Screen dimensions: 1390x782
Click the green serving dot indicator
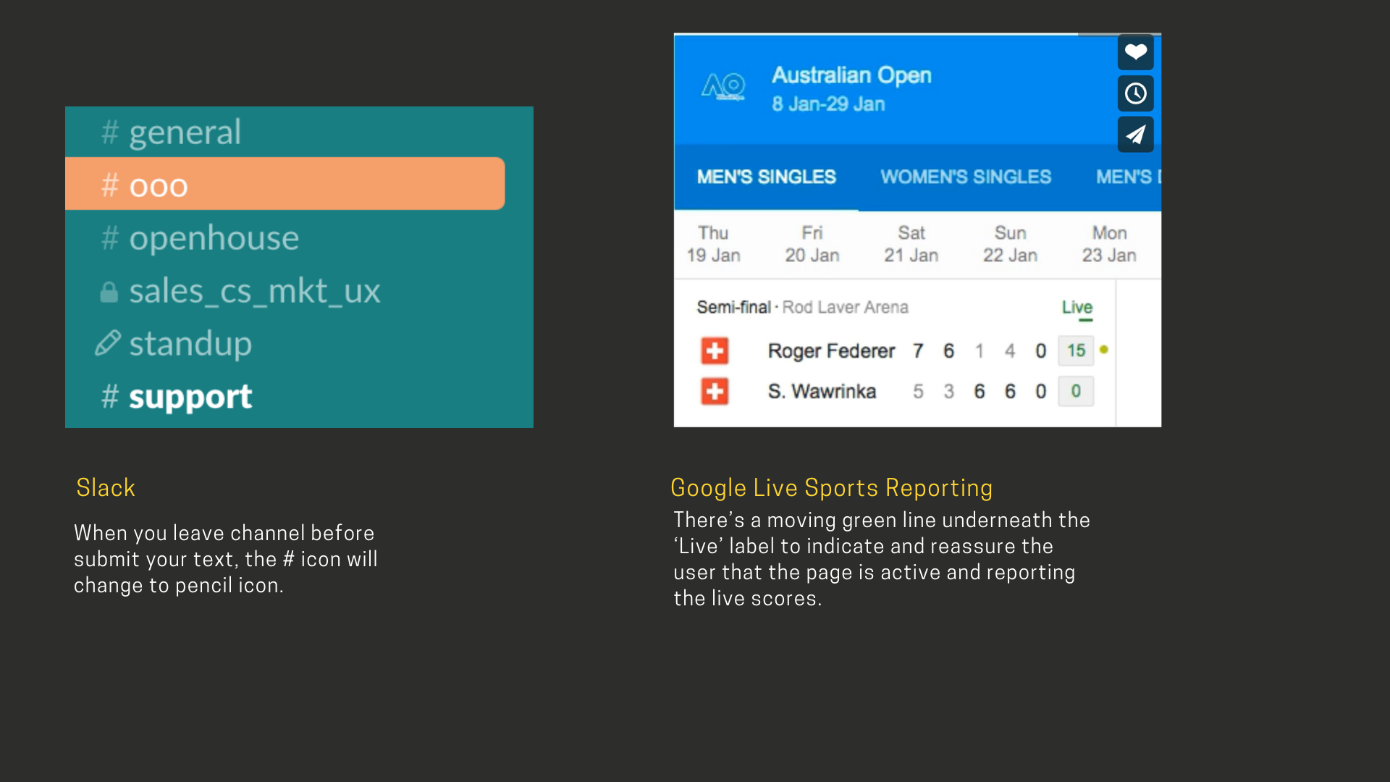tap(1104, 350)
